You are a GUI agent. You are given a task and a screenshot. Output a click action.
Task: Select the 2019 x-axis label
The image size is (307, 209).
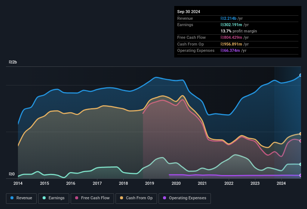tap(150, 183)
